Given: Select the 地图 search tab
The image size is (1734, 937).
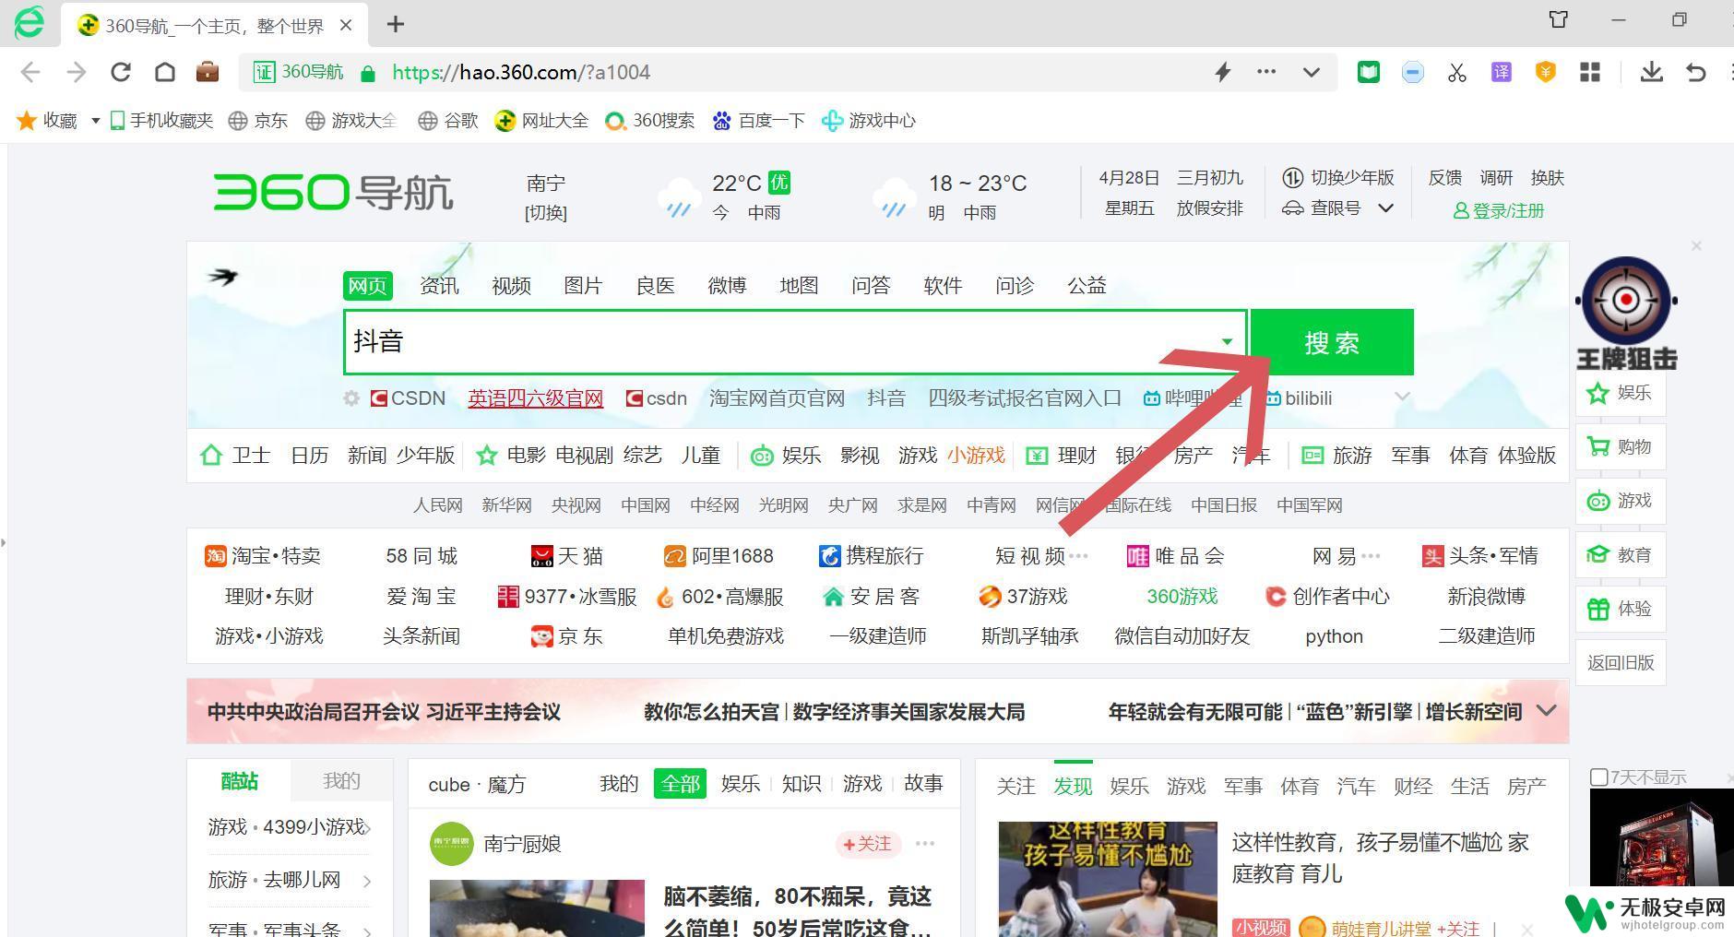Looking at the screenshot, I should point(799,286).
